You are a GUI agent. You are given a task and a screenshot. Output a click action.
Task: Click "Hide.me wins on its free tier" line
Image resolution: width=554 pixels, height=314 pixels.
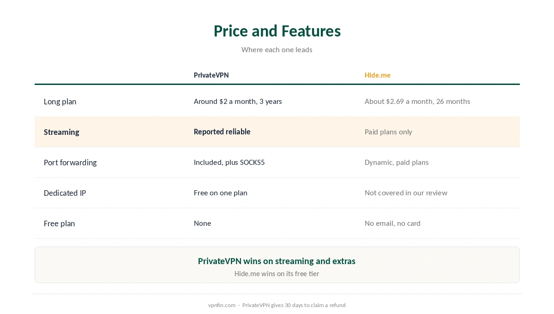tap(277, 274)
